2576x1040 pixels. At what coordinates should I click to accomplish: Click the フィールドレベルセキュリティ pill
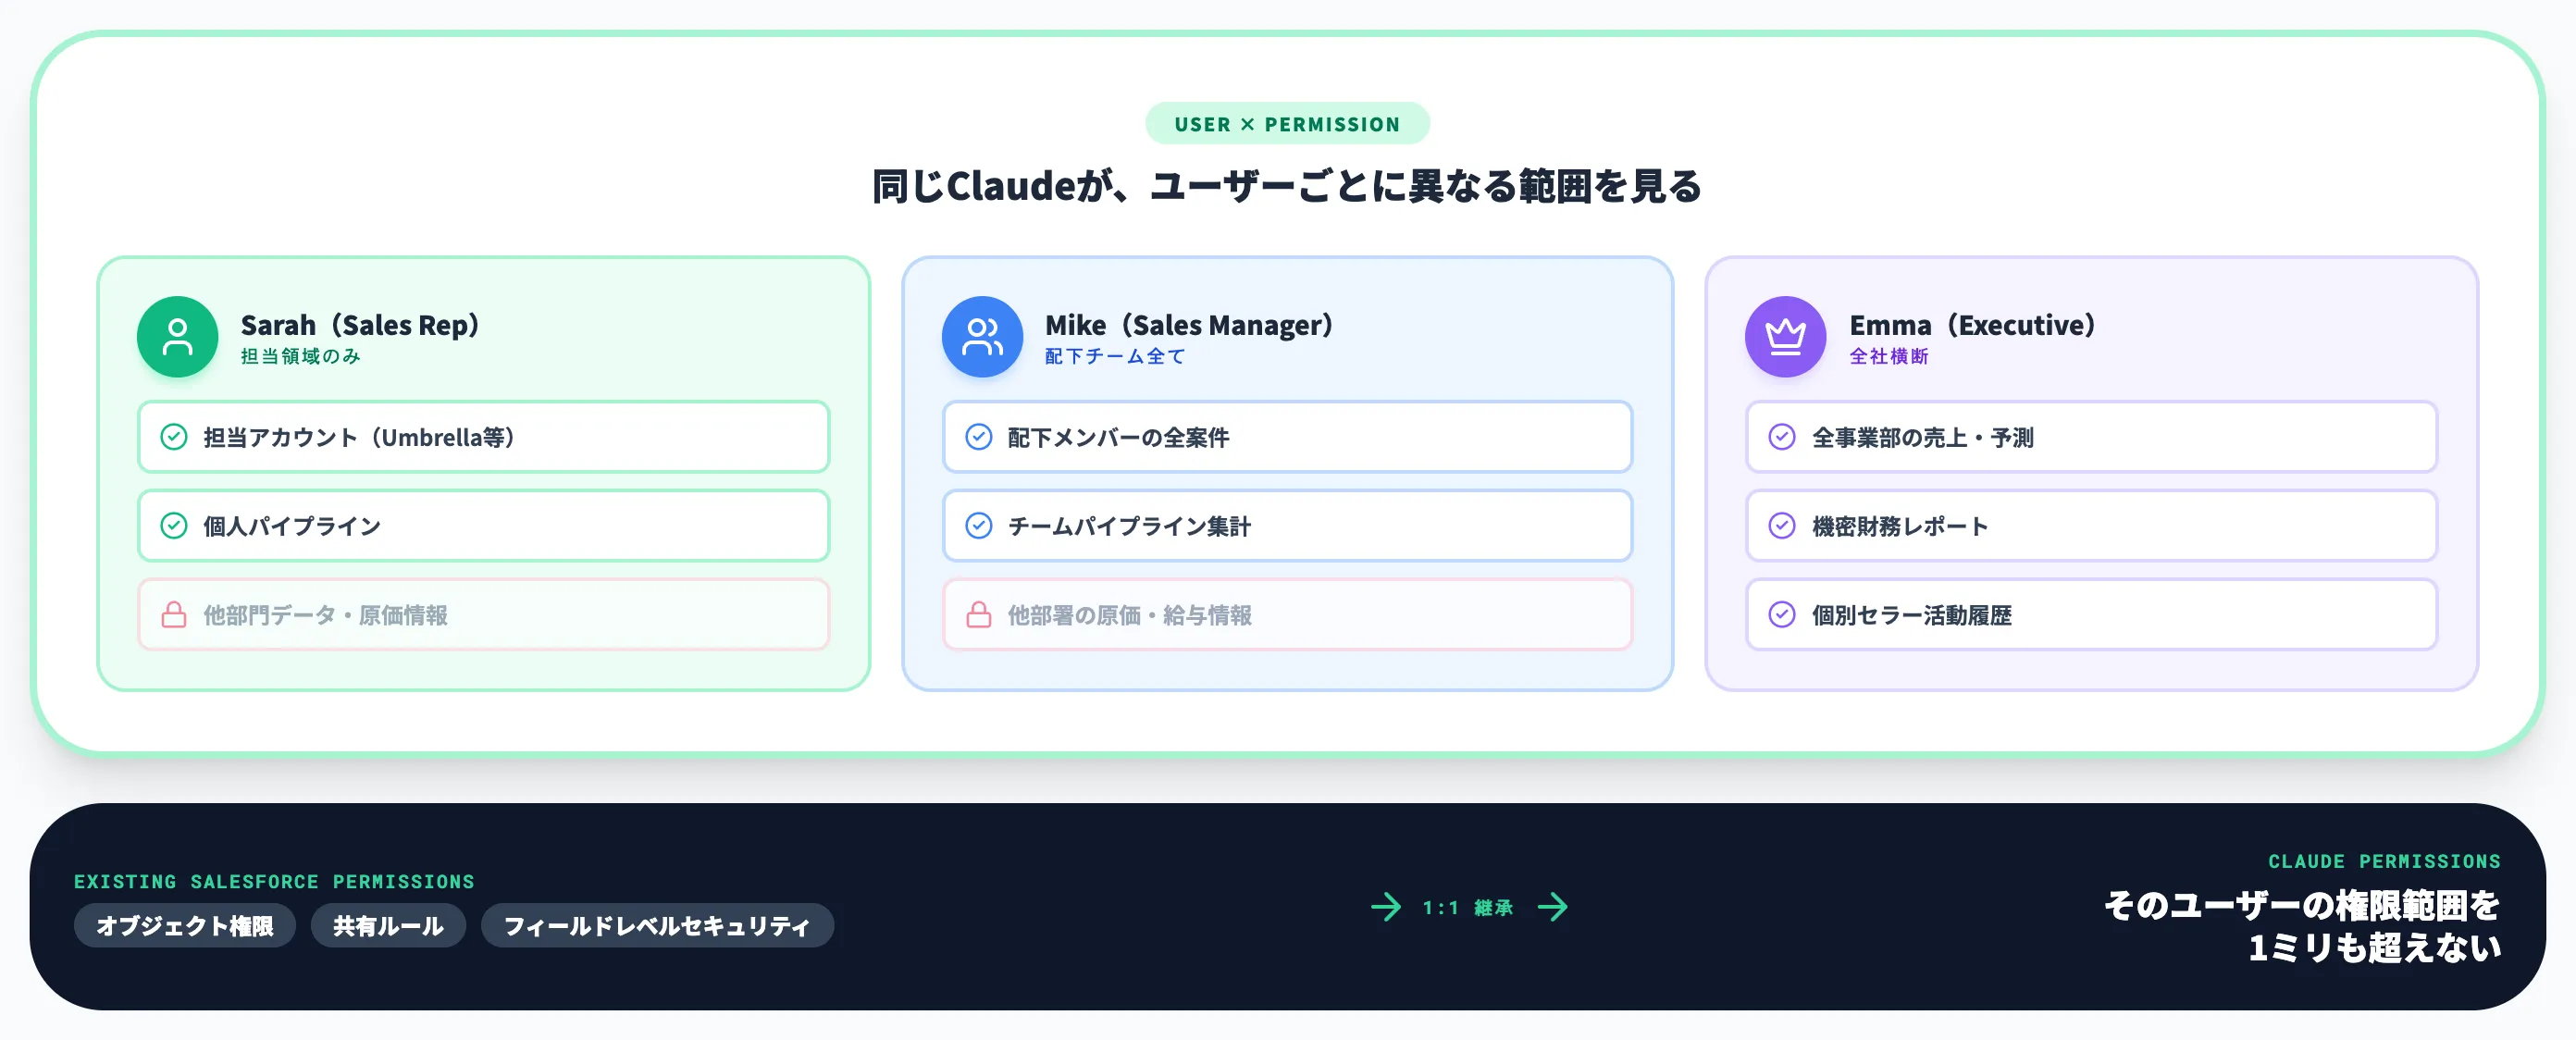657,926
